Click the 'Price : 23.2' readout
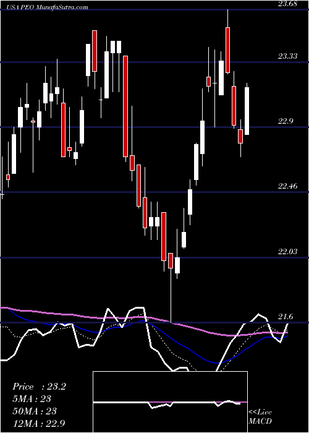Image resolution: width=309 pixels, height=433 pixels. click(x=40, y=387)
